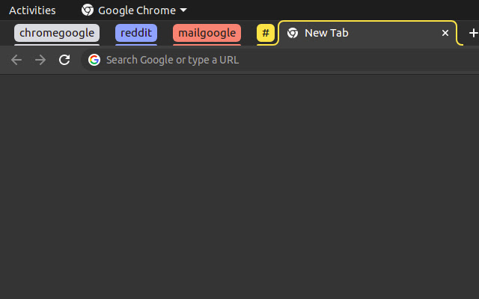The height and width of the screenshot is (299, 479).
Task: Expand the chromegoogle tab group
Action: coord(57,33)
